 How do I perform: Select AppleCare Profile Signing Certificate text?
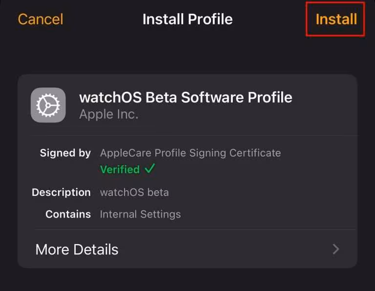click(x=190, y=153)
